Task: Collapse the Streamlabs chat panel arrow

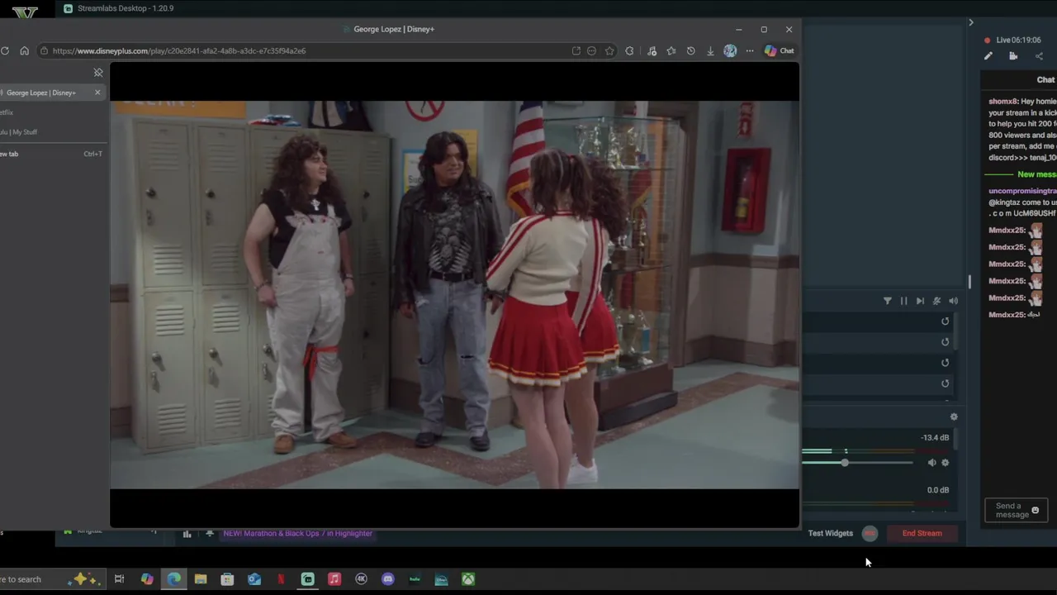Action: point(971,22)
